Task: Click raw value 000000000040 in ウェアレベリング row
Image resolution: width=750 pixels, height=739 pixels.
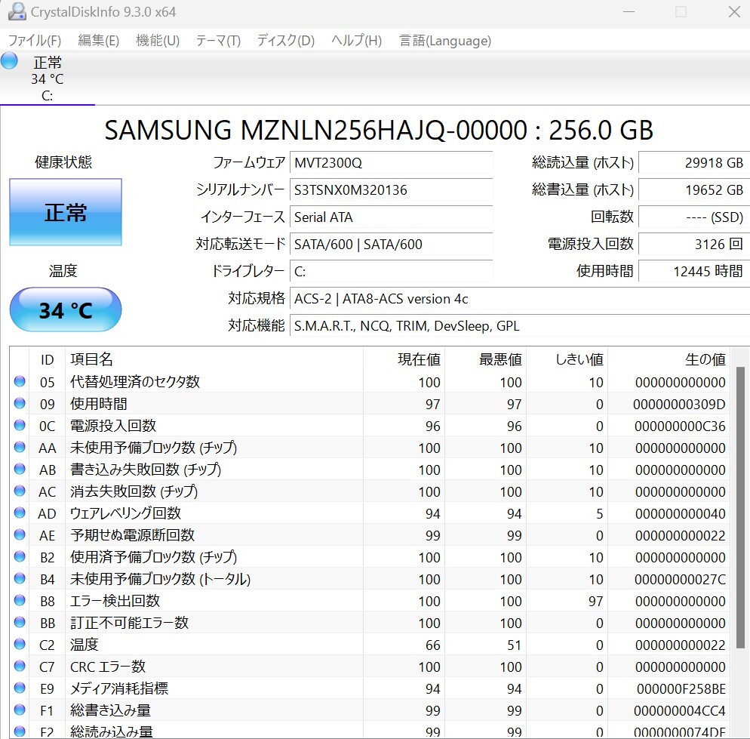Action: click(x=680, y=513)
